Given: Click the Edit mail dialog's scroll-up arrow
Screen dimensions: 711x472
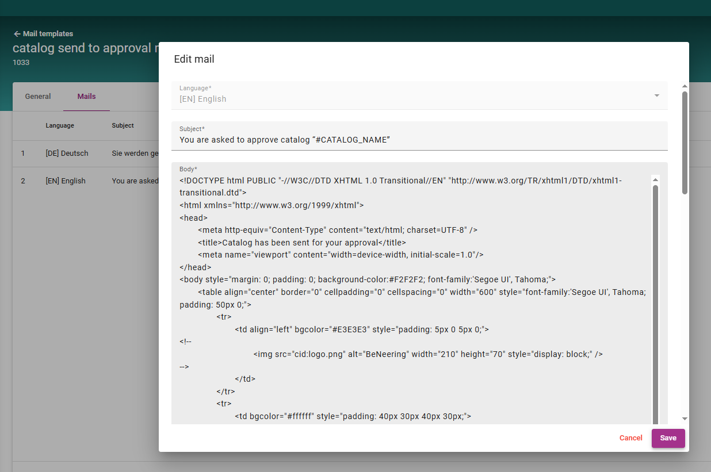Looking at the screenshot, I should point(685,86).
